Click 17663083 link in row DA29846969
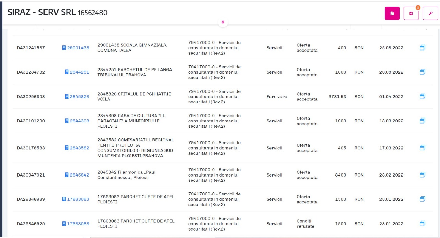This screenshot has width=440, height=238. [x=78, y=199]
